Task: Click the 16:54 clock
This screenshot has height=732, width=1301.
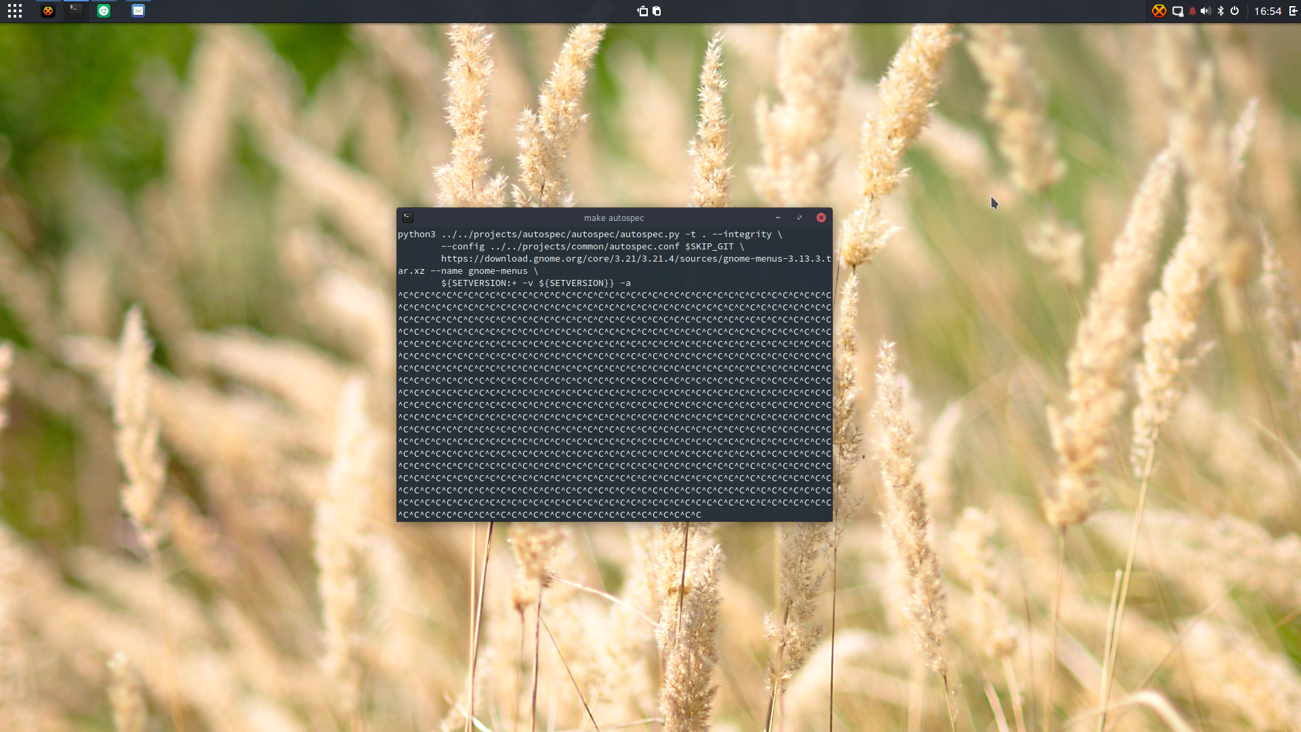Action: (1267, 11)
